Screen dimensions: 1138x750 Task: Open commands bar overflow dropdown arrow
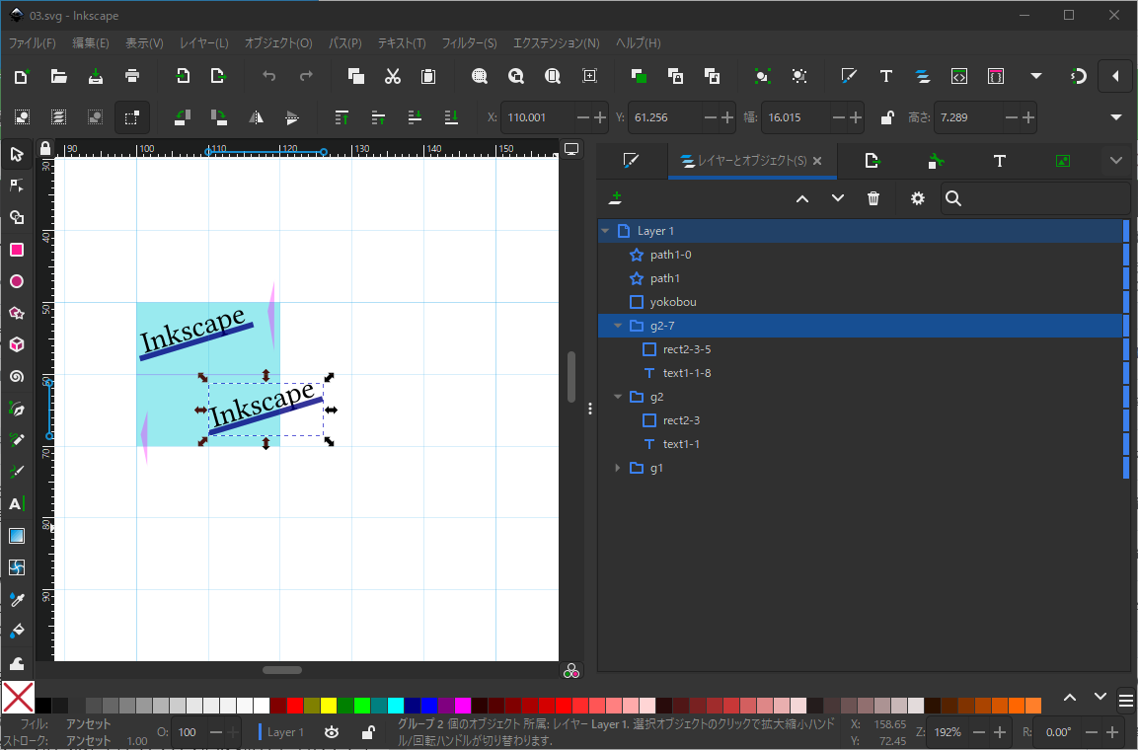point(1036,76)
